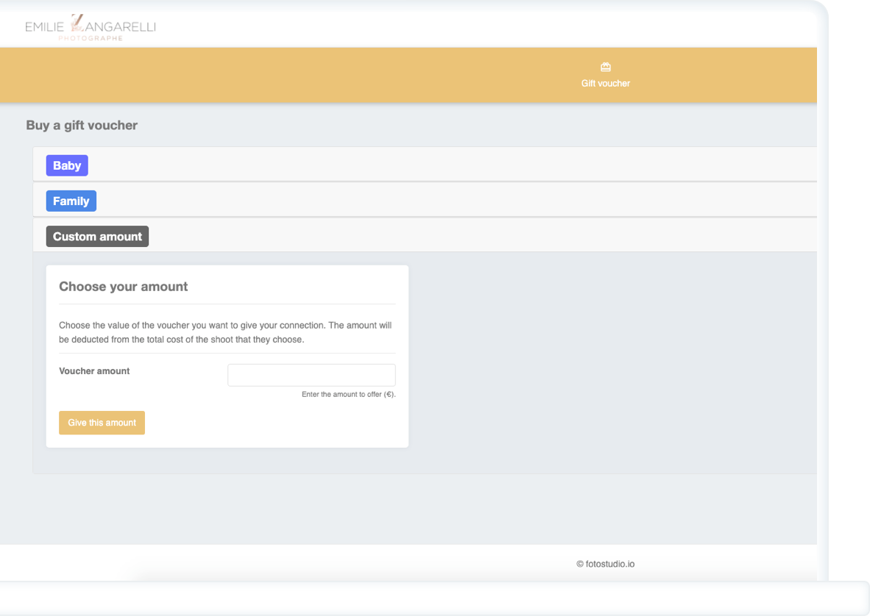Expand the Baby voucher section
The width and height of the screenshot is (870, 616).
point(67,165)
